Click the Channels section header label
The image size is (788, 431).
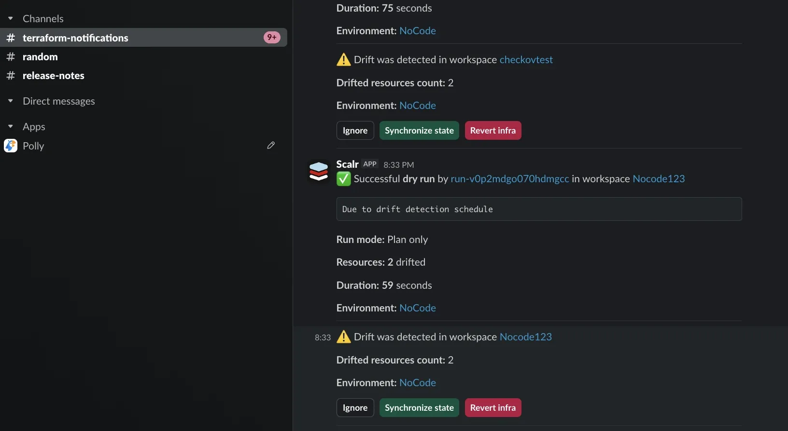click(43, 19)
